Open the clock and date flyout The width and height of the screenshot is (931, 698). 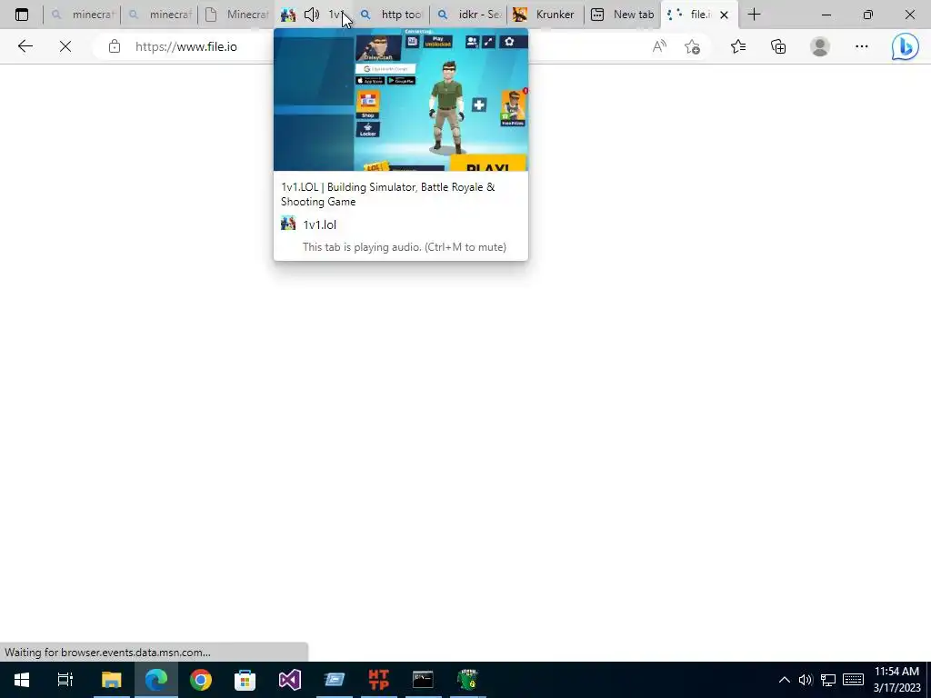pos(896,680)
